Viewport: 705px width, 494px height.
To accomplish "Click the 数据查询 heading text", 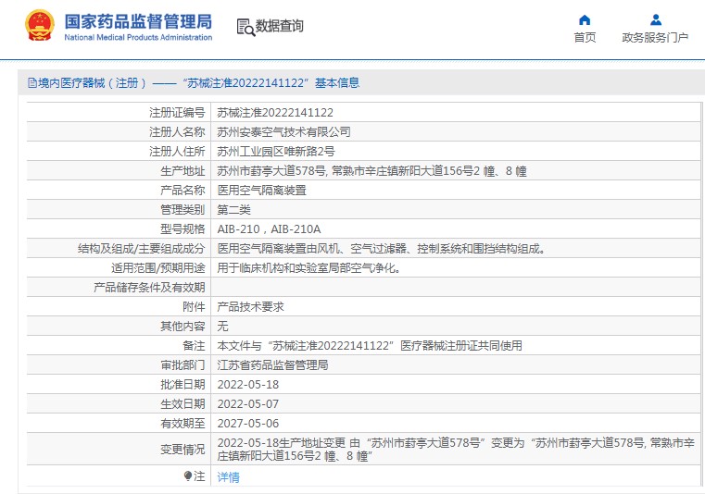I will pos(279,26).
